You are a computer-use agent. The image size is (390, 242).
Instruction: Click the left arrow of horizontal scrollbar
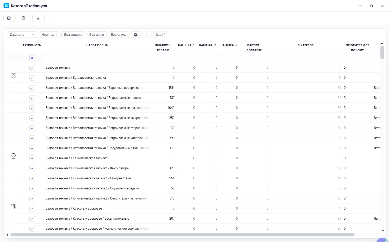pos(7,235)
